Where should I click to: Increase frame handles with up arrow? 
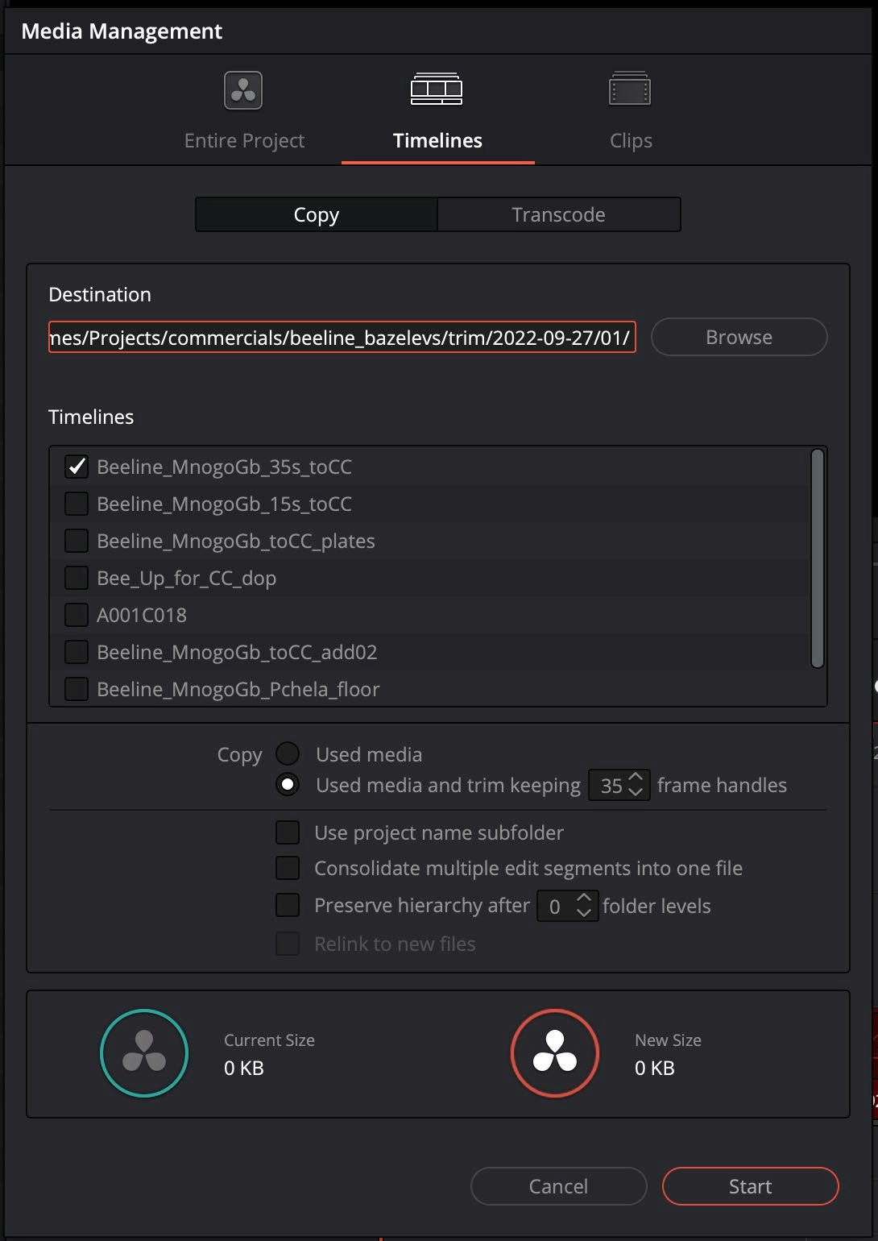coord(636,778)
